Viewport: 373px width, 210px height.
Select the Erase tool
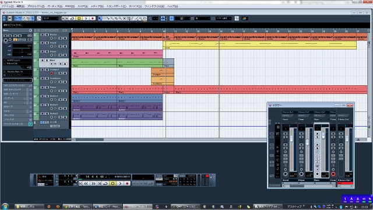[x=116, y=18]
